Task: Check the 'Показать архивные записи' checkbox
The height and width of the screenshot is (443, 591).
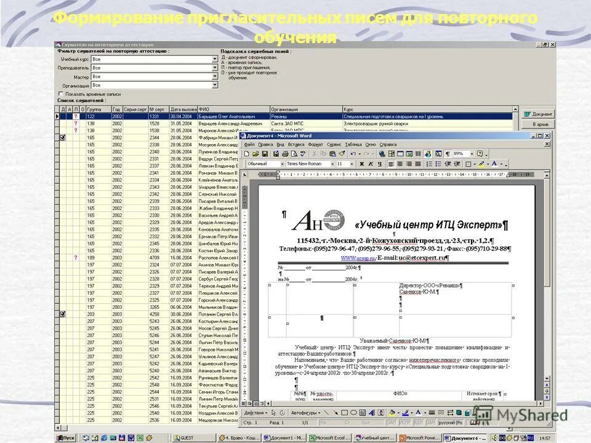Action: tap(61, 94)
